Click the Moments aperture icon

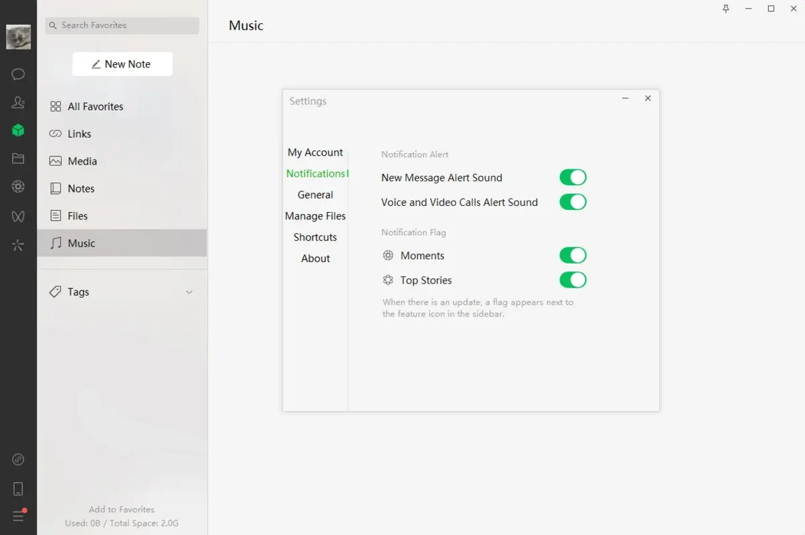pos(18,188)
